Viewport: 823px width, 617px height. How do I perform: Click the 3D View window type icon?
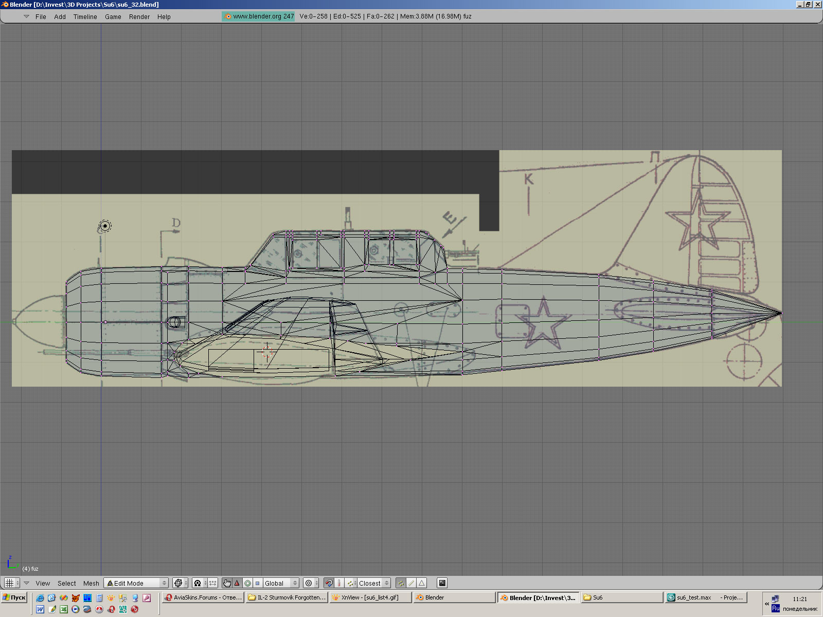click(x=9, y=583)
